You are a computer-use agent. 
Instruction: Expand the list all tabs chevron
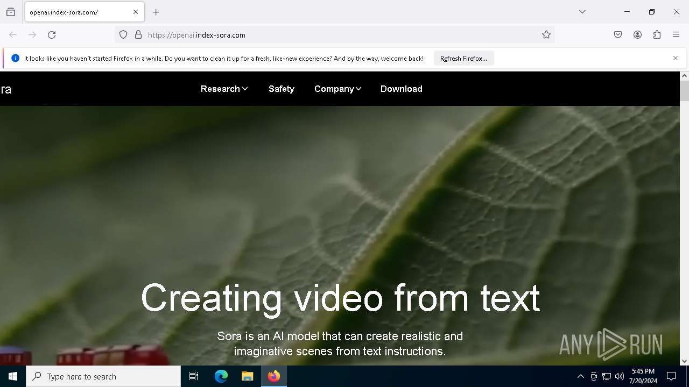(582, 12)
